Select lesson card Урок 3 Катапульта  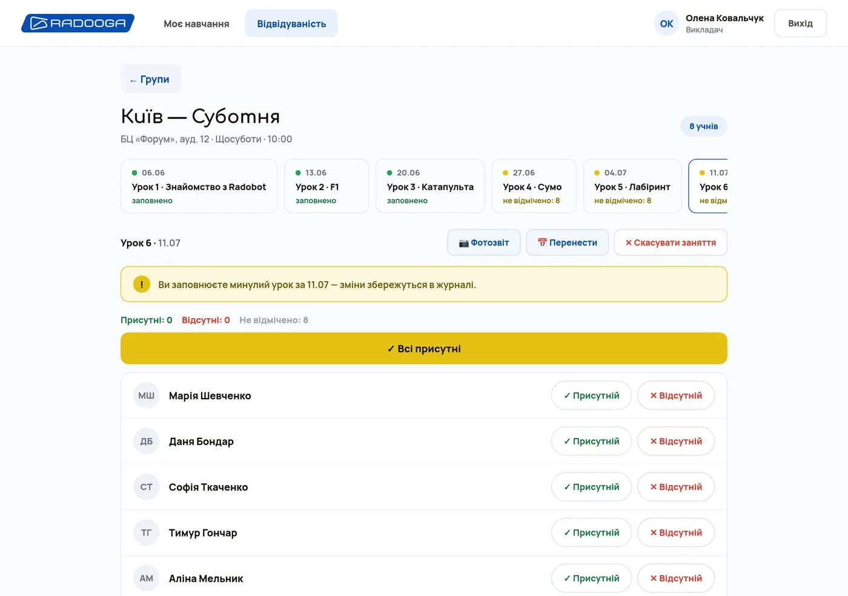(x=430, y=186)
